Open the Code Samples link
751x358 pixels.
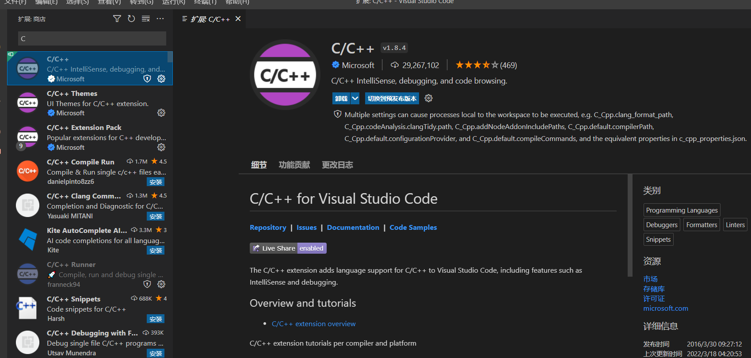click(413, 227)
